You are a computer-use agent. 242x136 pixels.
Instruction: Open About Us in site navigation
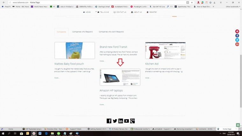pyautogui.click(x=136, y=12)
